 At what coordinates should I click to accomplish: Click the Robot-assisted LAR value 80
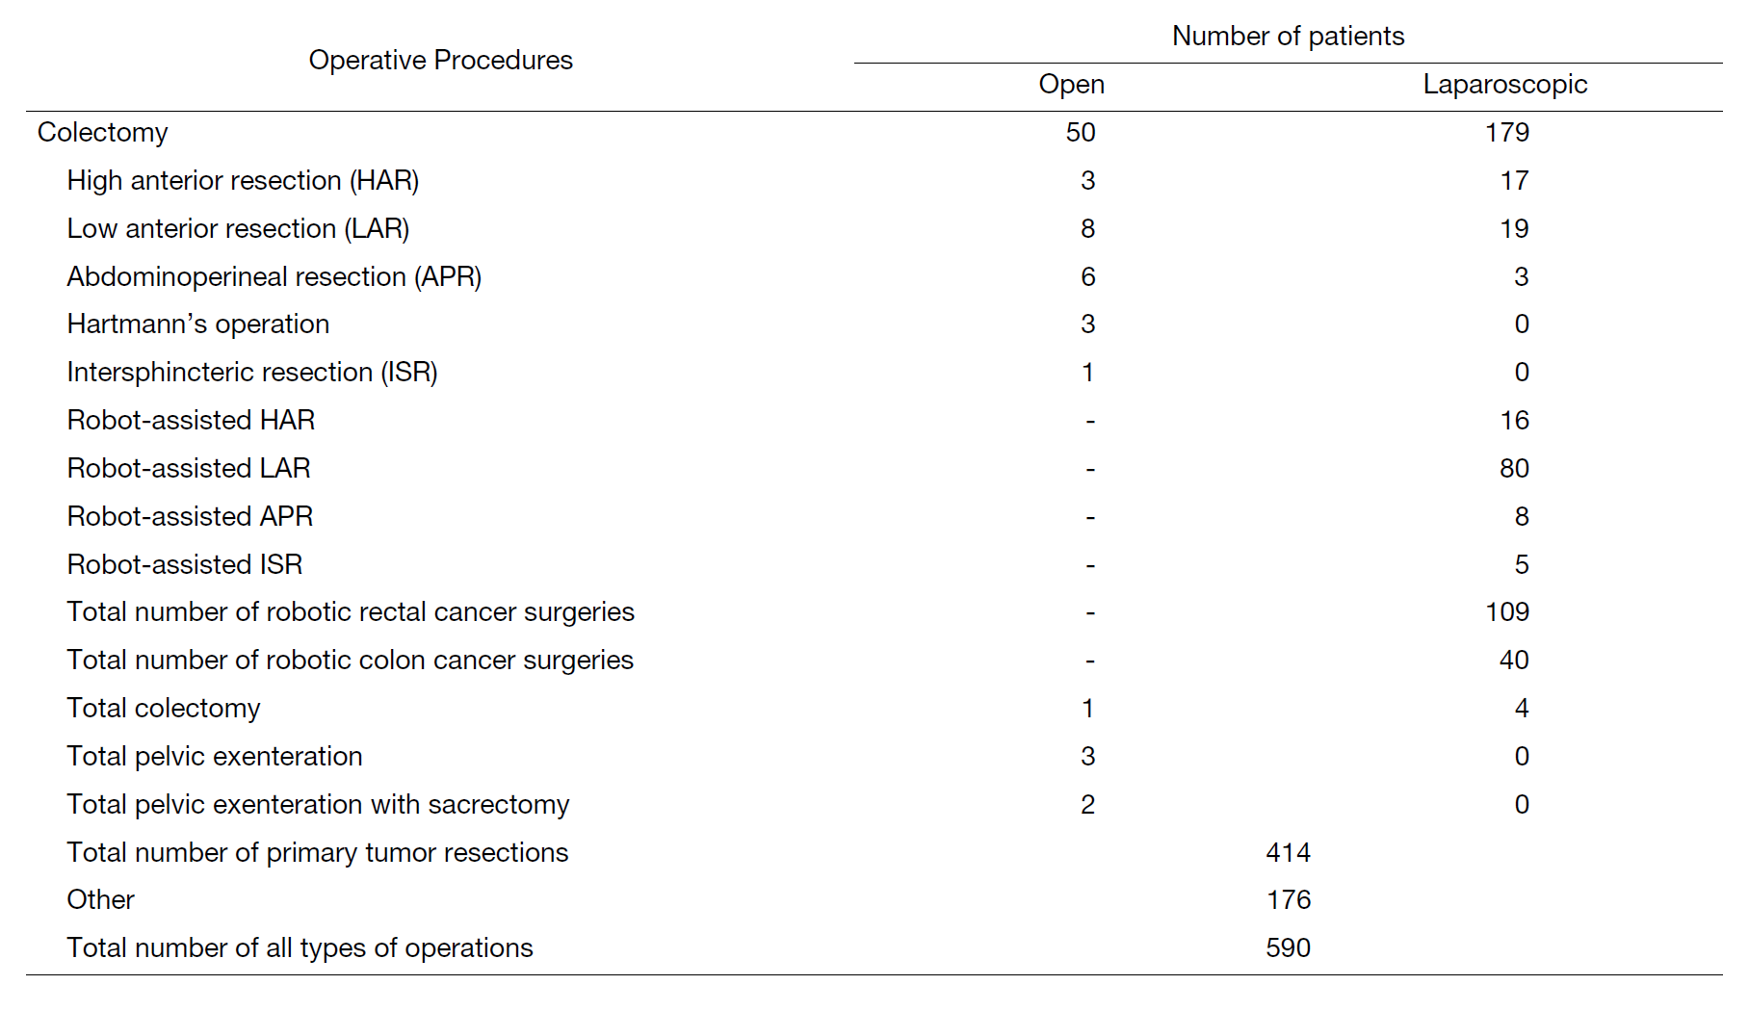[x=1514, y=468]
